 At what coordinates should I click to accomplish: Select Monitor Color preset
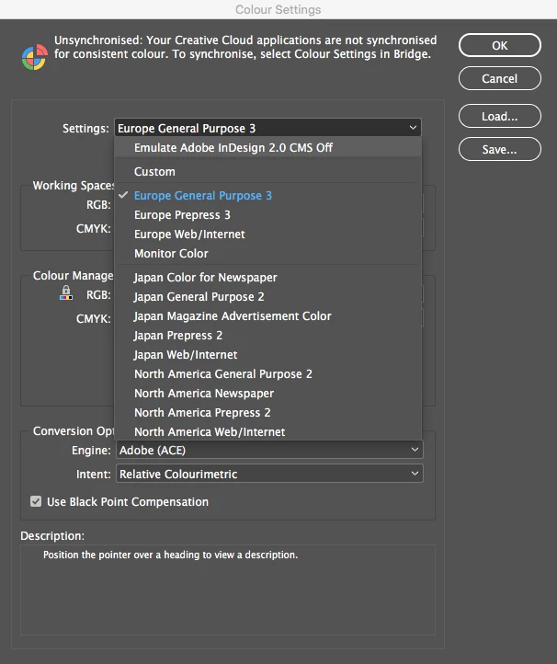click(267, 254)
